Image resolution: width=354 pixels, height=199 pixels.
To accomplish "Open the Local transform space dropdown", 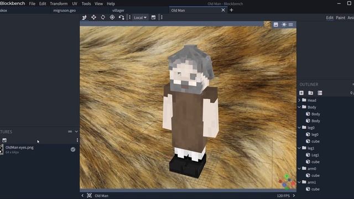I will (x=140, y=18).
